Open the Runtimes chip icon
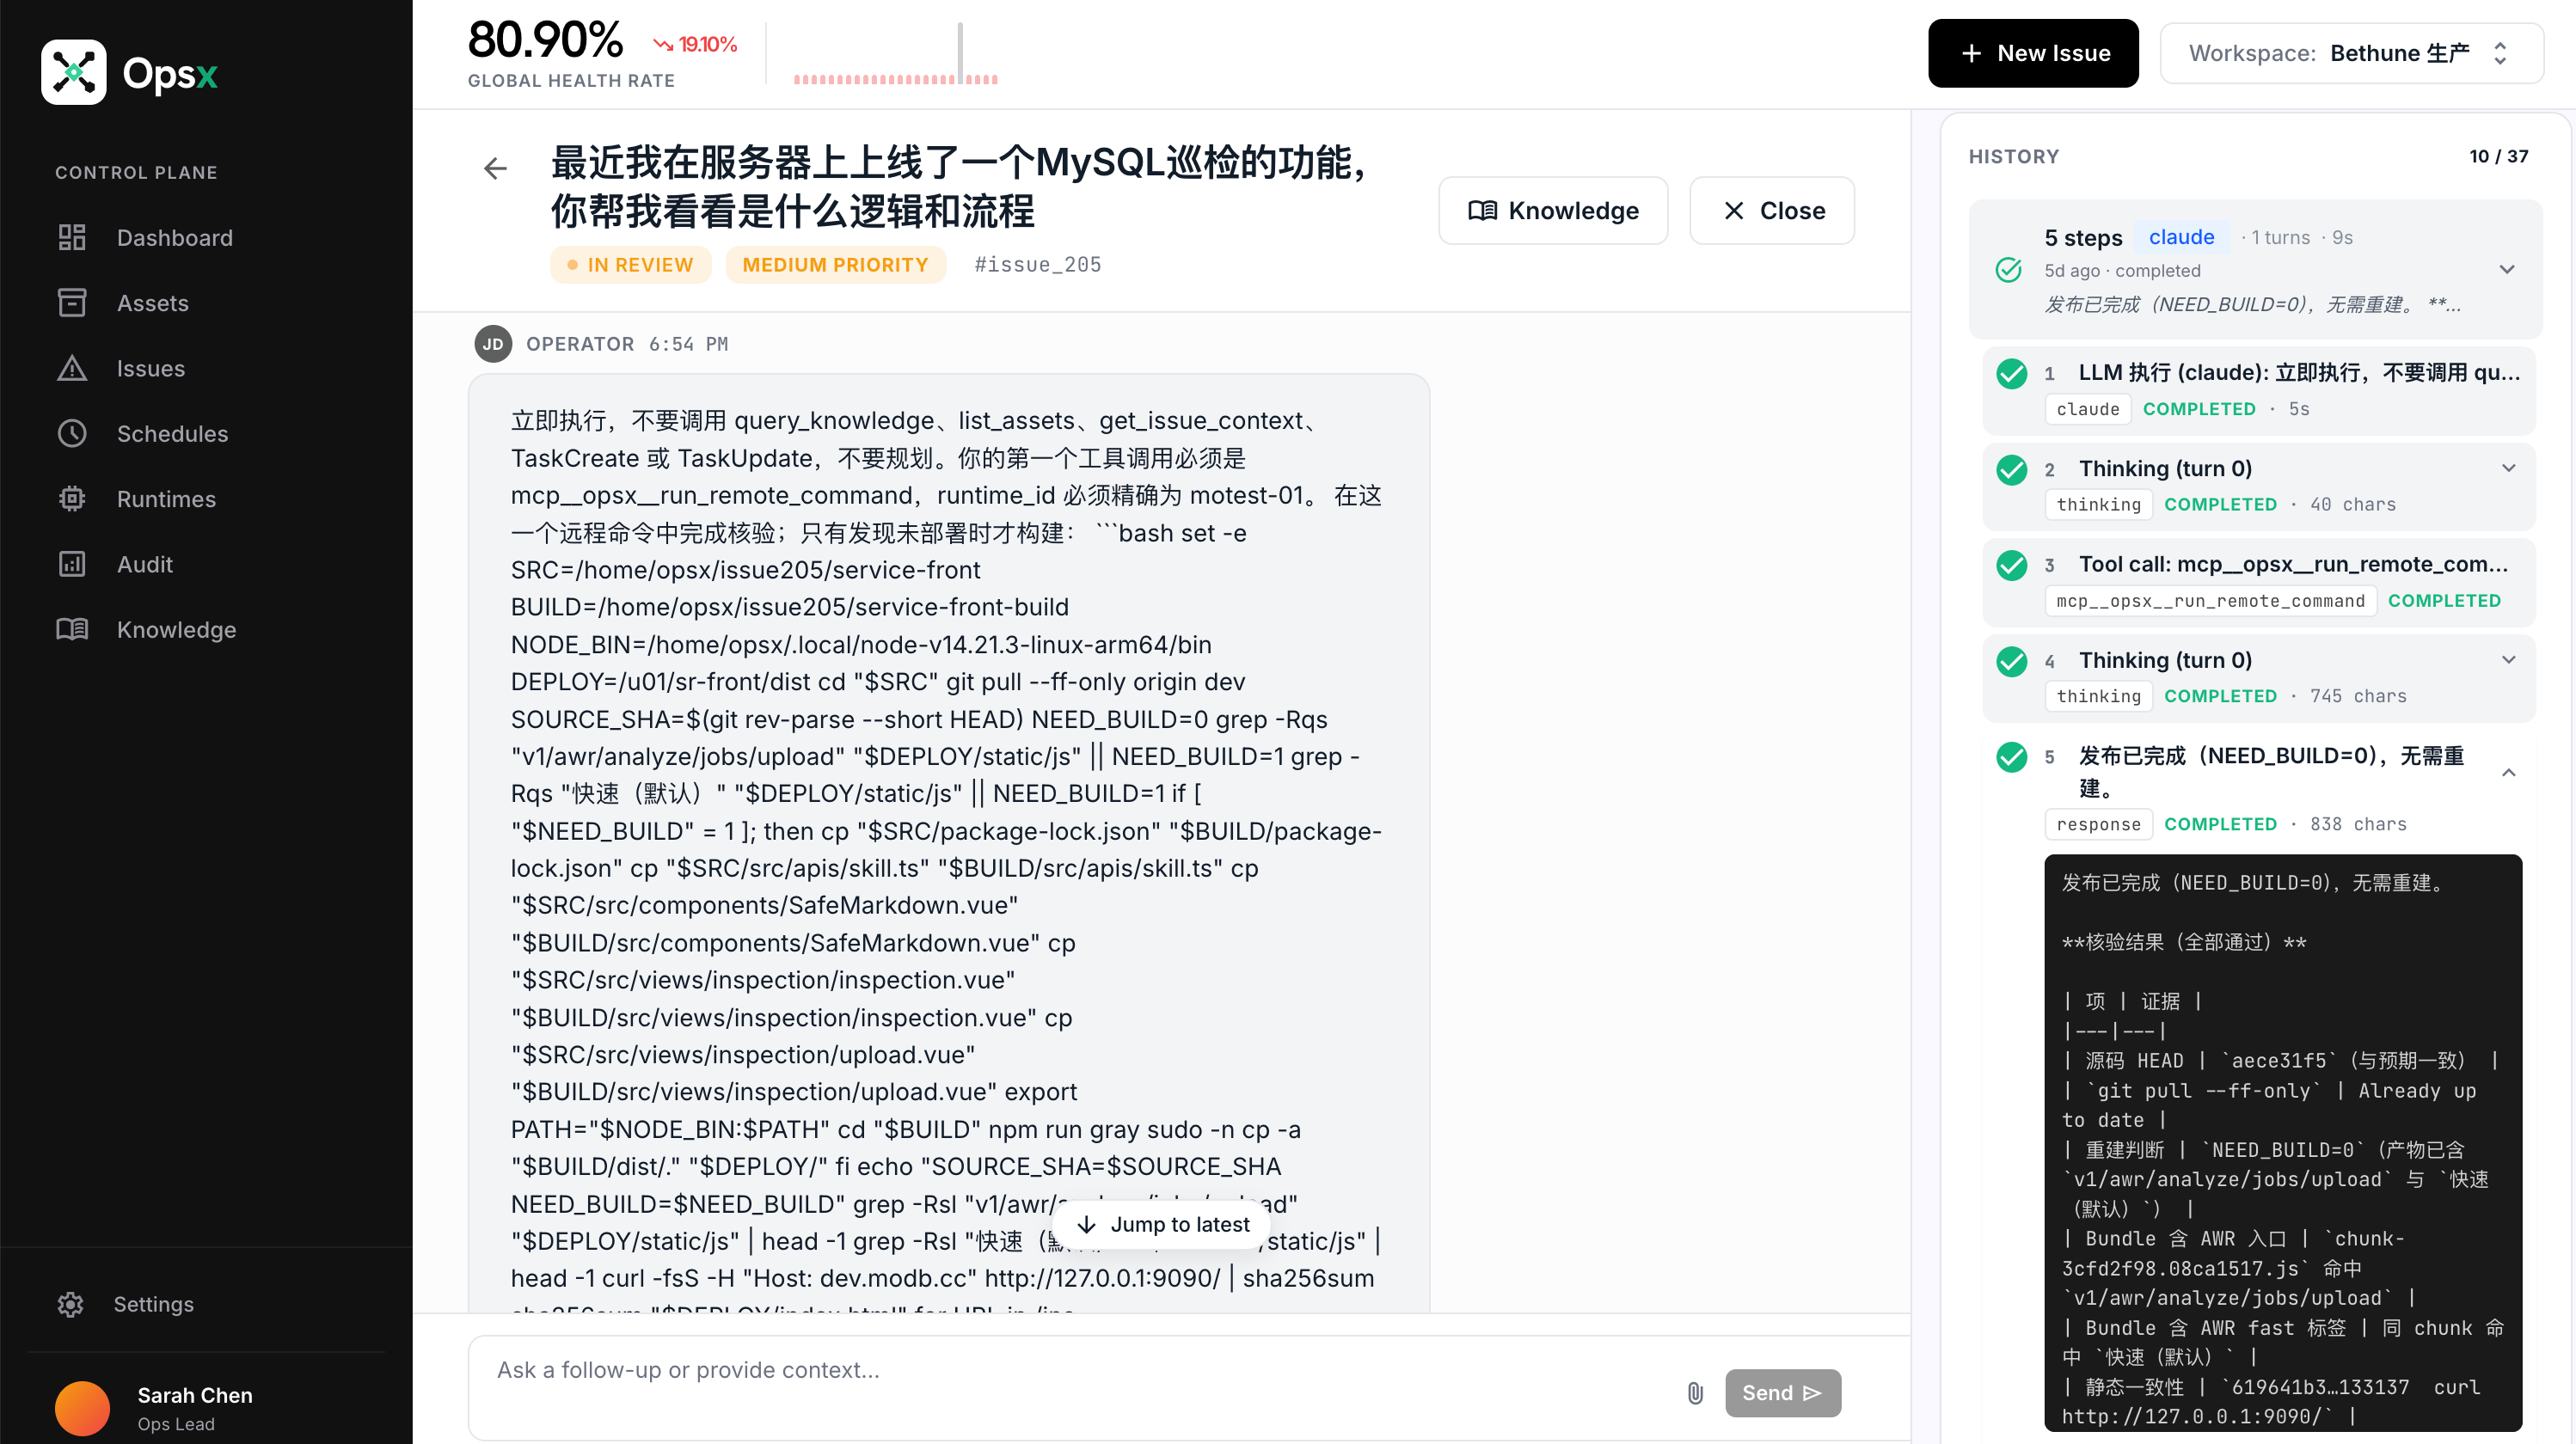Screen dimensions: 2576x1444 click(72, 498)
